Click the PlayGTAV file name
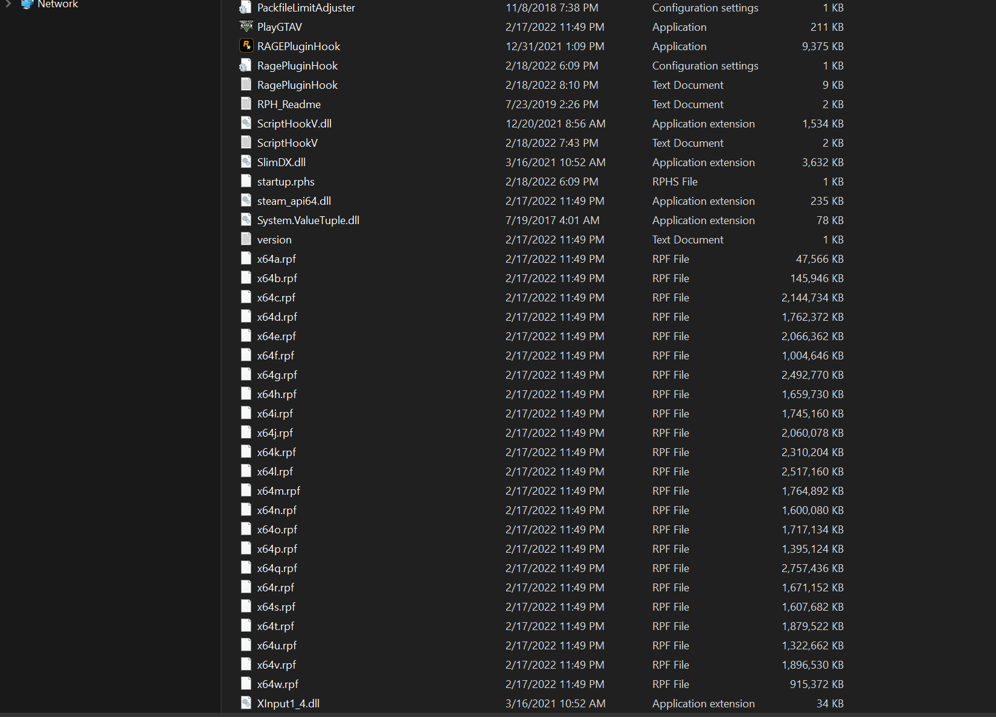This screenshot has width=996, height=717. (280, 27)
